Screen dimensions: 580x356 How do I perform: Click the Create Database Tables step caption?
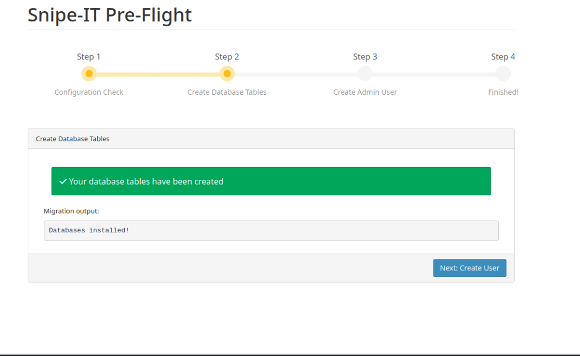point(227,92)
